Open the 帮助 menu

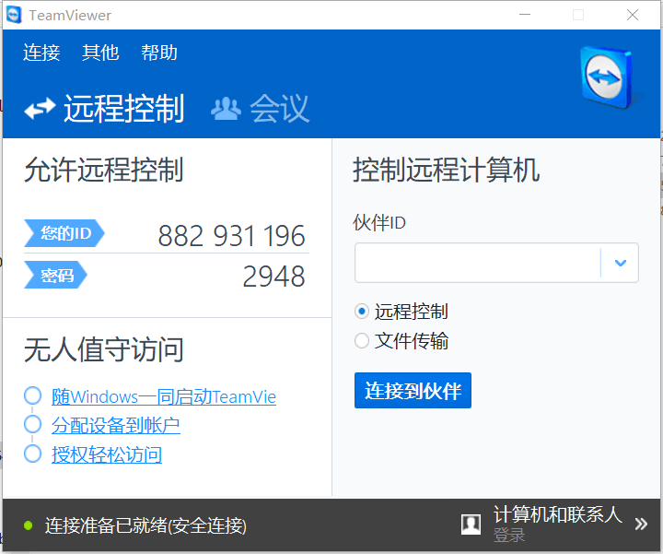[x=159, y=53]
